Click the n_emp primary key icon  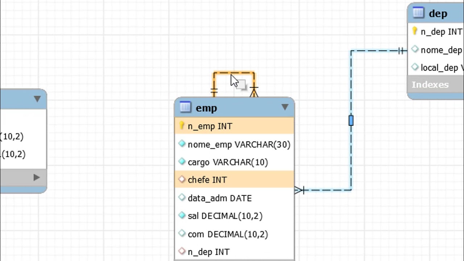182,126
